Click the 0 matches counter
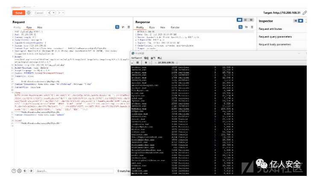Viewport: 311px width, 178px height. point(124,171)
